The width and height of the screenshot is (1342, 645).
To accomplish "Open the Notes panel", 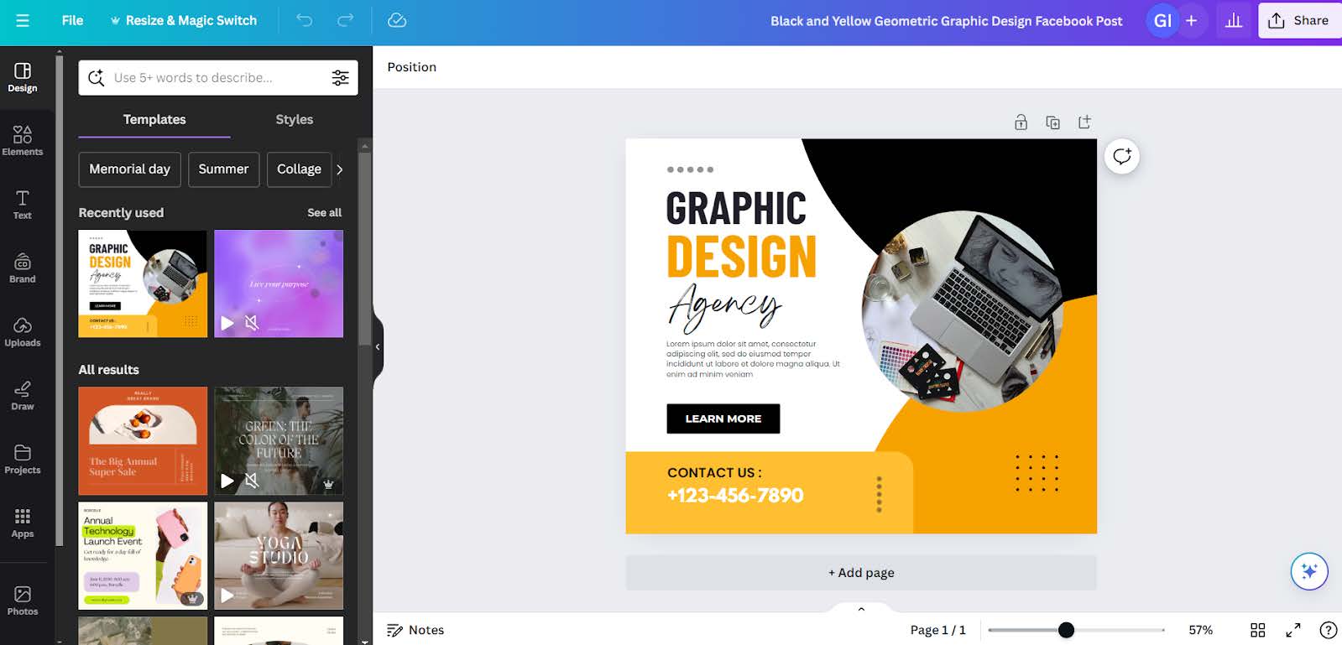I will click(415, 630).
